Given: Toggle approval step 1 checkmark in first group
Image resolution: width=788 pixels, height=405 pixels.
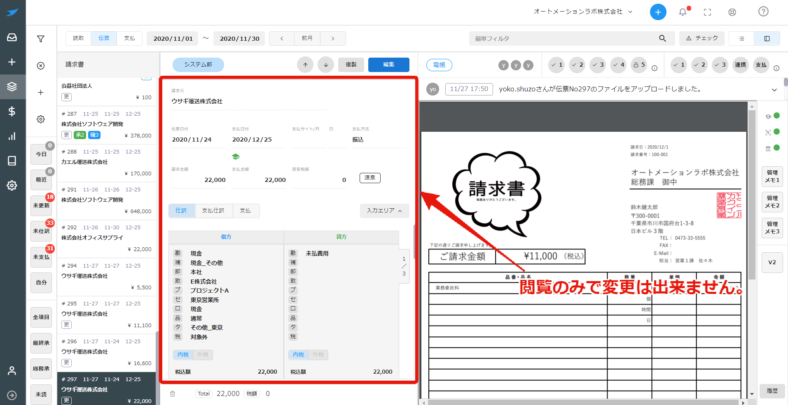Looking at the screenshot, I should [557, 65].
